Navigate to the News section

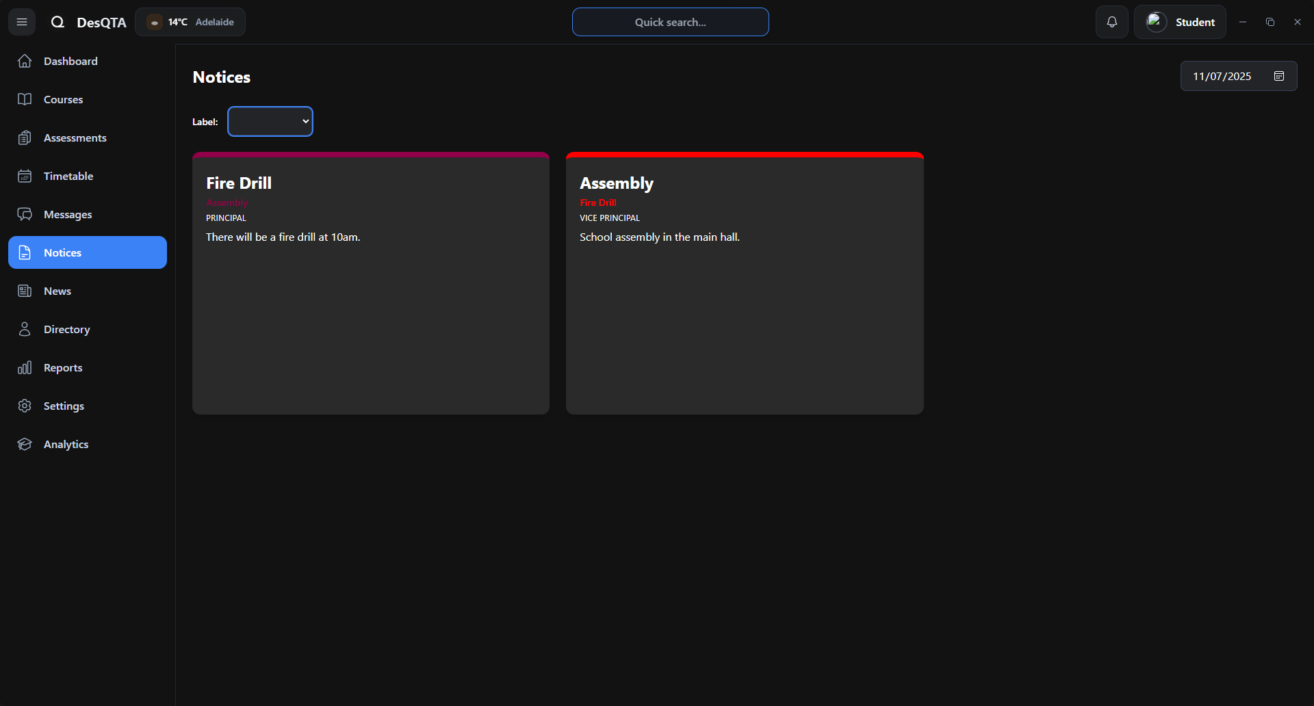(x=57, y=291)
